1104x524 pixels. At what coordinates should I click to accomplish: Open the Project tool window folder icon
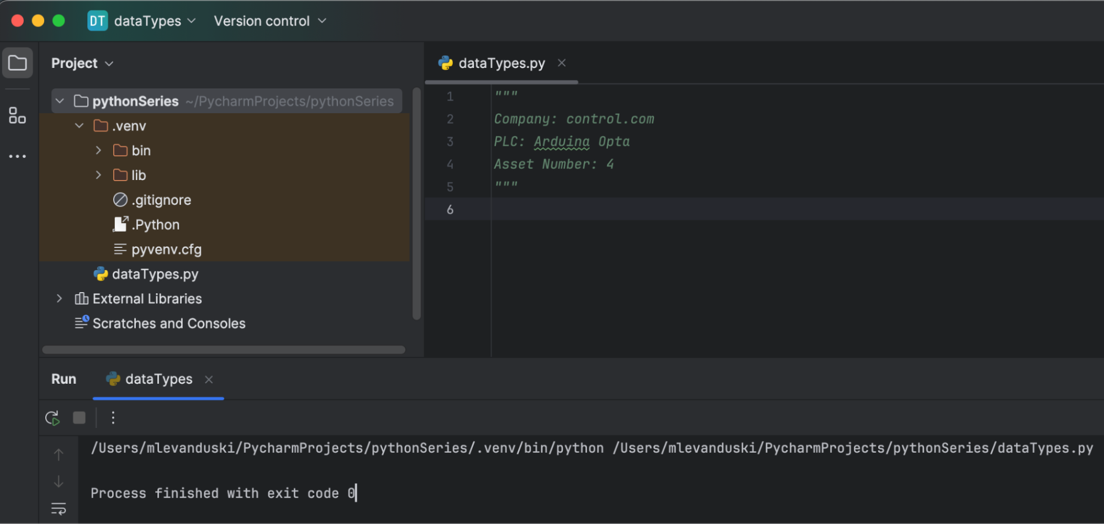tap(17, 63)
